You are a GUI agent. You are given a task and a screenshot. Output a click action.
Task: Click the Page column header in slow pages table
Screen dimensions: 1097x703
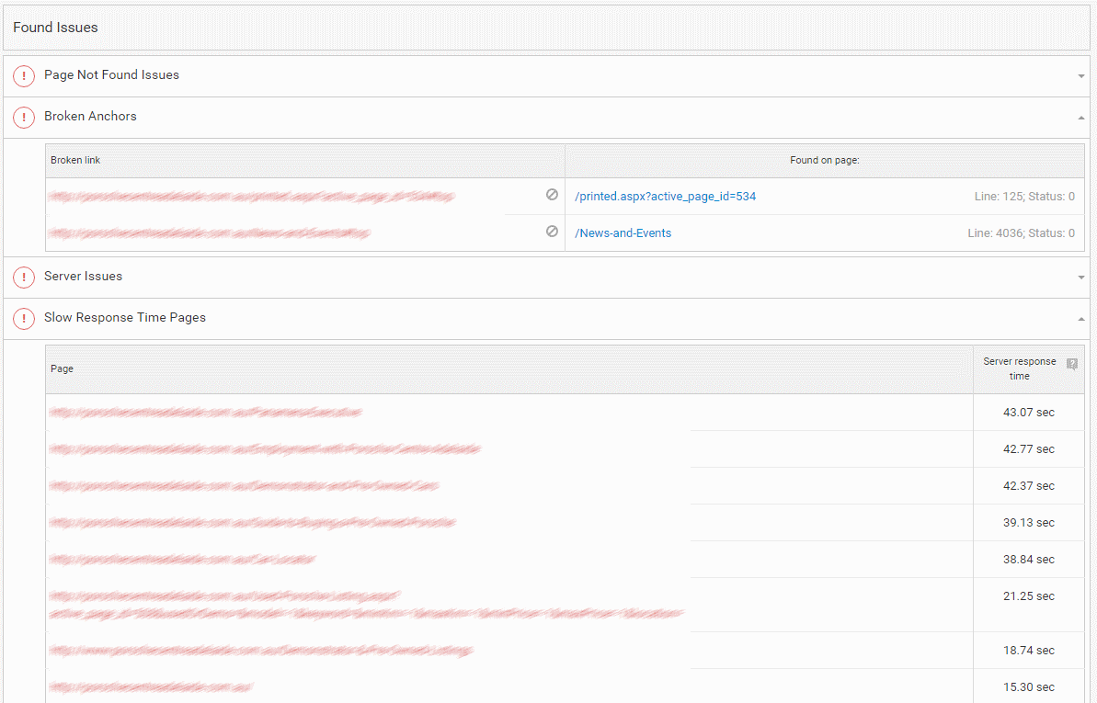pyautogui.click(x=62, y=369)
